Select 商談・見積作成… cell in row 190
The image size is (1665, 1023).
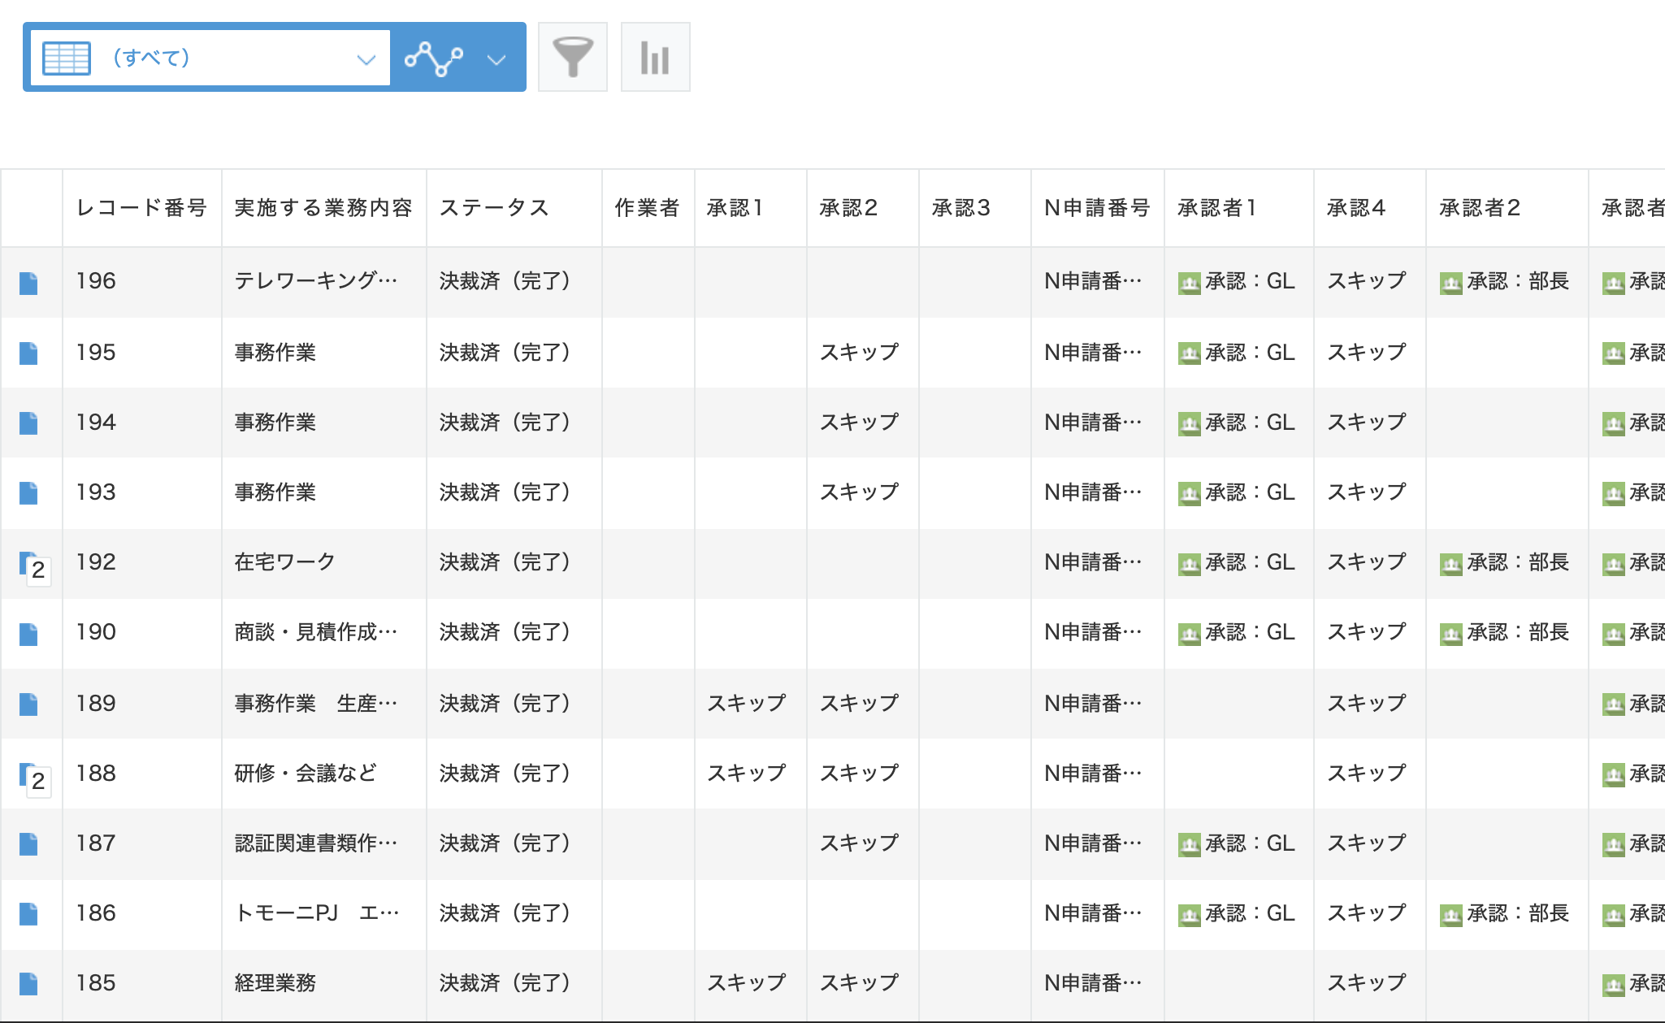(324, 632)
